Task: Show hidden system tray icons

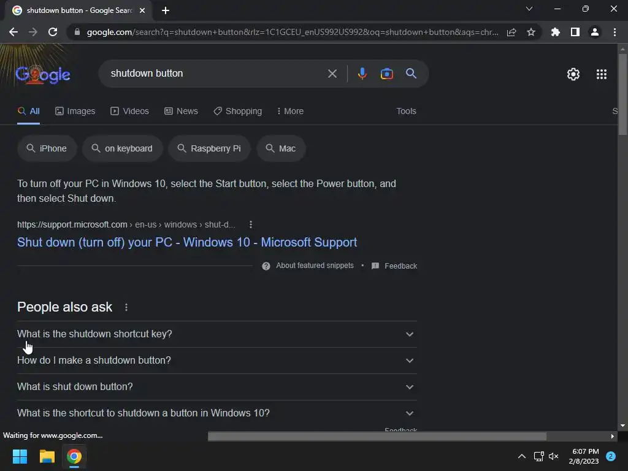Action: (x=521, y=456)
